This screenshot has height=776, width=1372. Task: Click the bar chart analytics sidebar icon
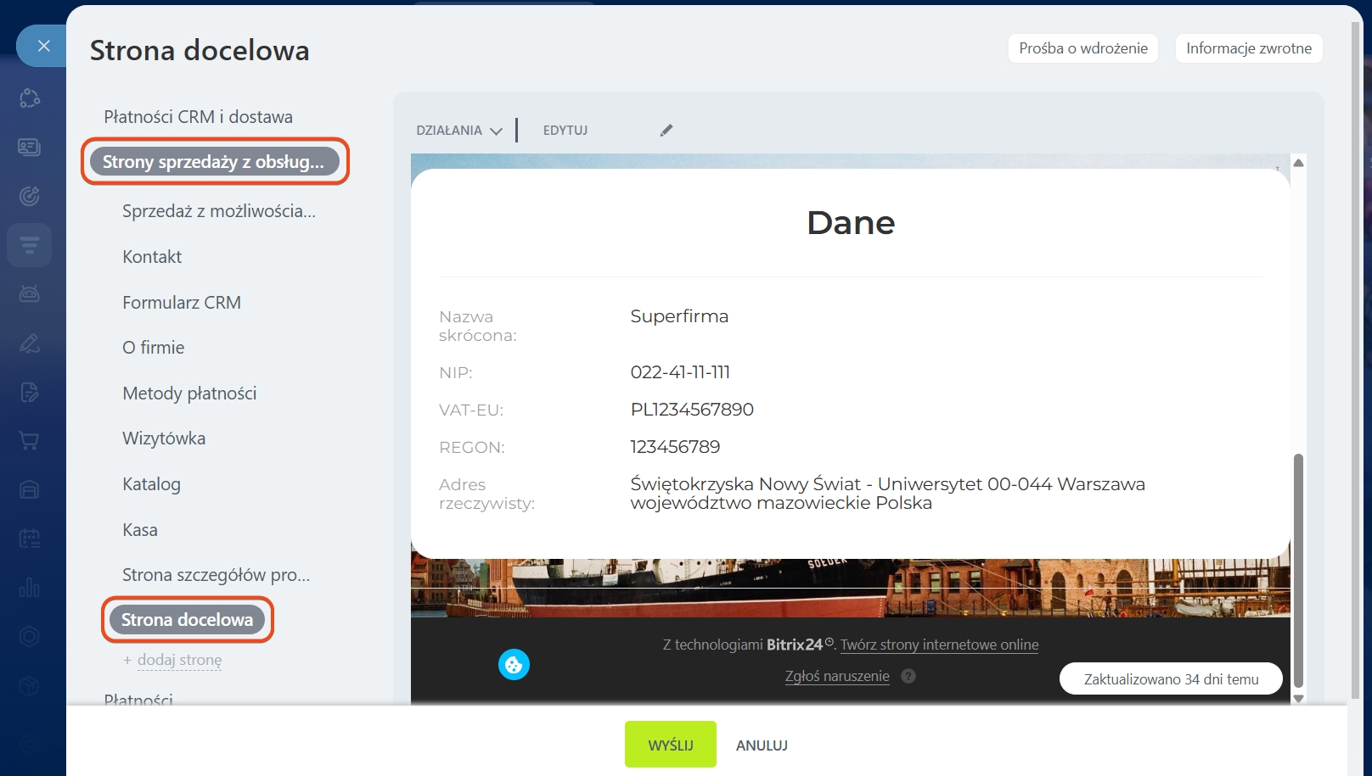[29, 587]
